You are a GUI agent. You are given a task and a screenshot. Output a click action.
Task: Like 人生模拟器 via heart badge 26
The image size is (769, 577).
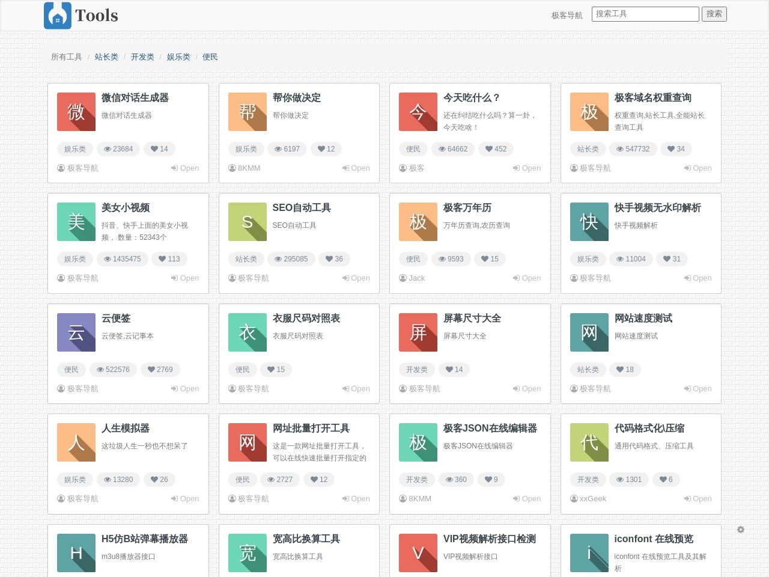[x=159, y=480]
